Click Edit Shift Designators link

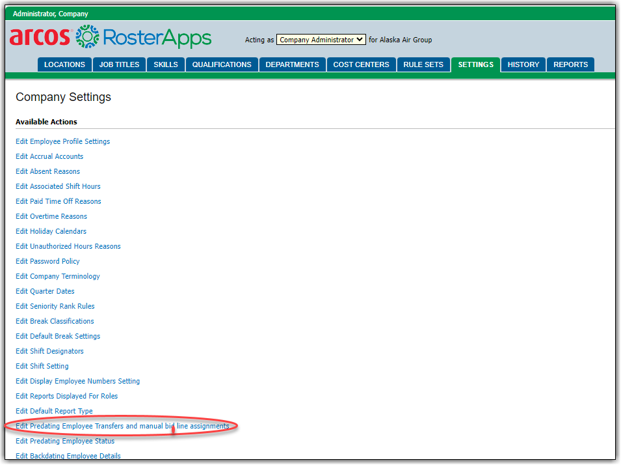tap(49, 351)
